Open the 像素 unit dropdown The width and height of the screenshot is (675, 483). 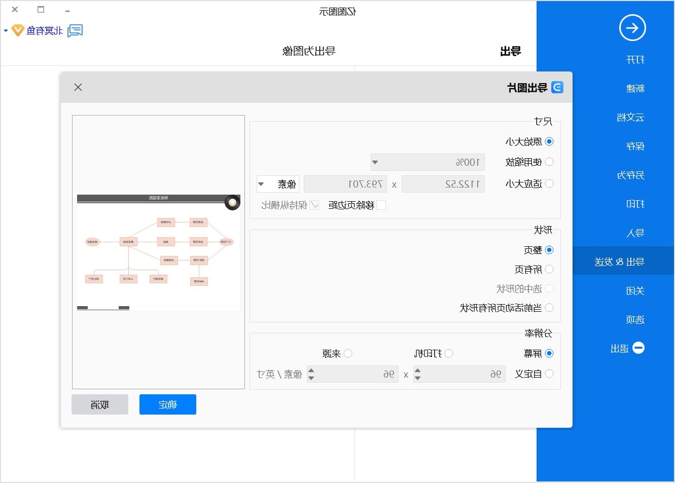coord(278,184)
